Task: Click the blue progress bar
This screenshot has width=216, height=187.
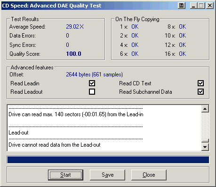Action: [x=108, y=160]
